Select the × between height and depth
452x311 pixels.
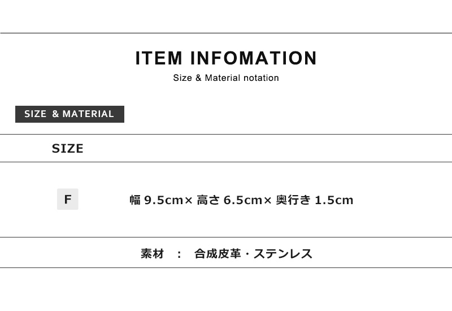coord(267,200)
